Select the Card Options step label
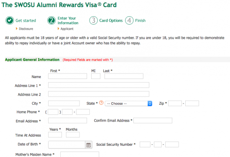 point(111,20)
